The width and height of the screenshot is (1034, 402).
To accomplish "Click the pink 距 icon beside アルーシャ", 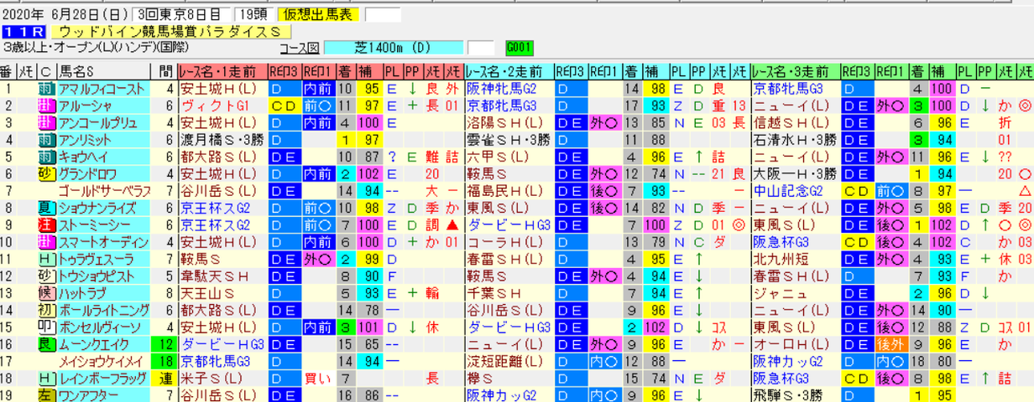I will 46,105.
